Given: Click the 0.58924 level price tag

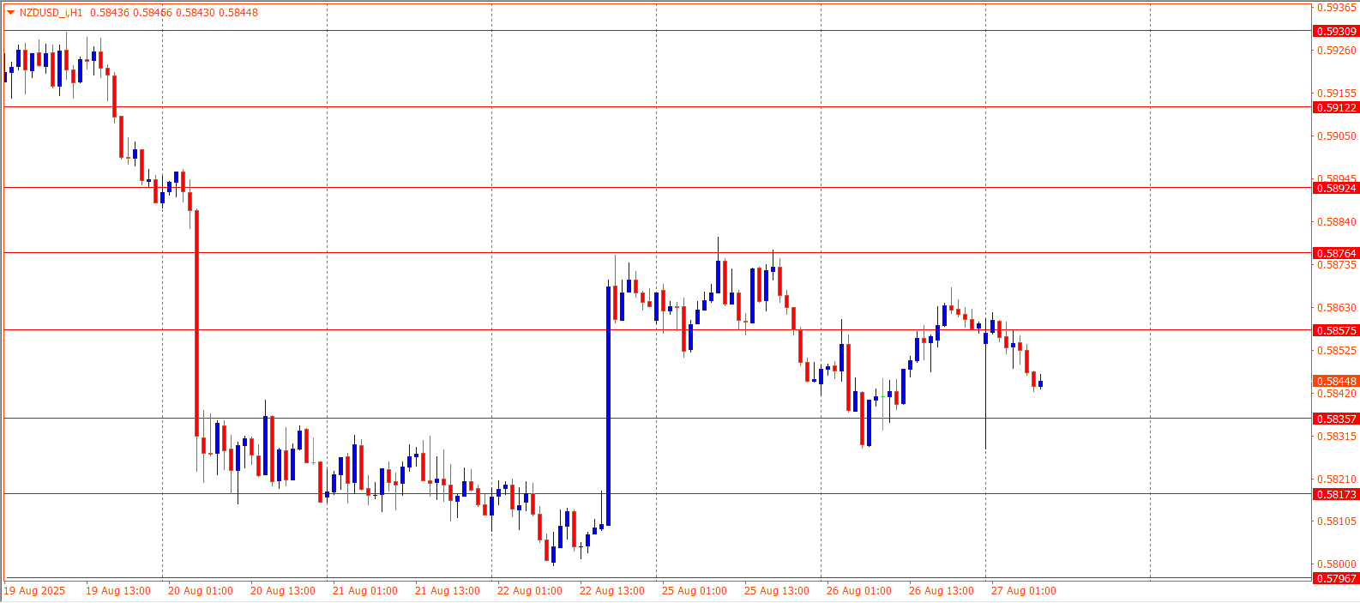Looking at the screenshot, I should 1336,189.
